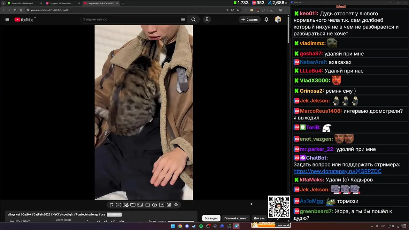The height and width of the screenshot is (230, 409).
Task: Go to YouTube home via logo
Action: (x=24, y=19)
